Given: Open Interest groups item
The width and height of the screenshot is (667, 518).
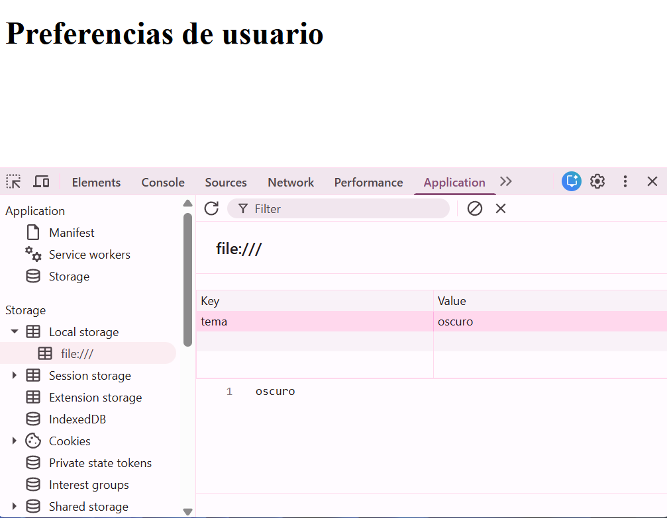Looking at the screenshot, I should coord(89,485).
